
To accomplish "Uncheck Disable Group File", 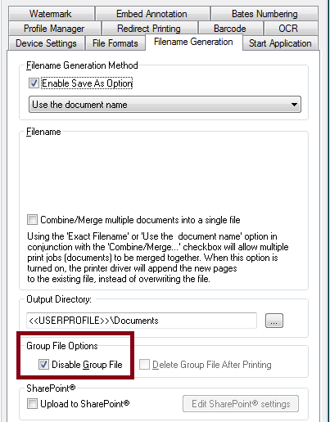I will (43, 365).
